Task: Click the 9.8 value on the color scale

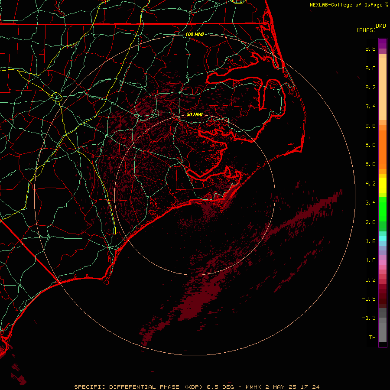Action: 370,49
